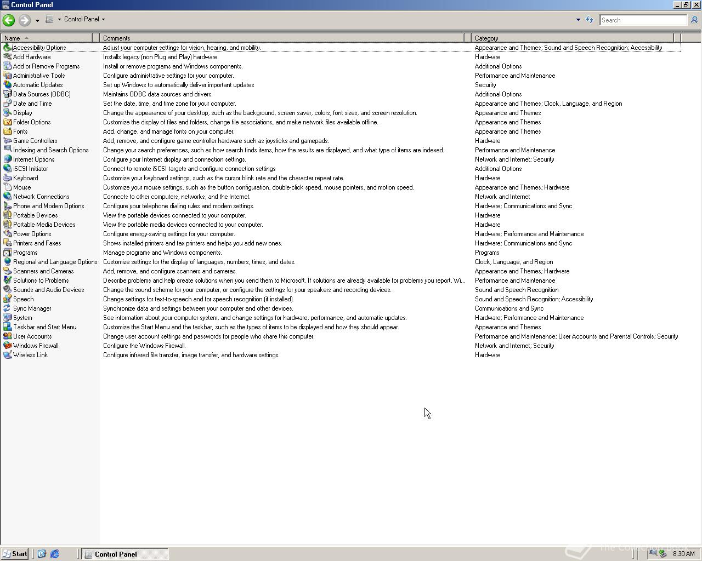Click the Control Panel taskbar button
702x561 pixels.
point(125,554)
